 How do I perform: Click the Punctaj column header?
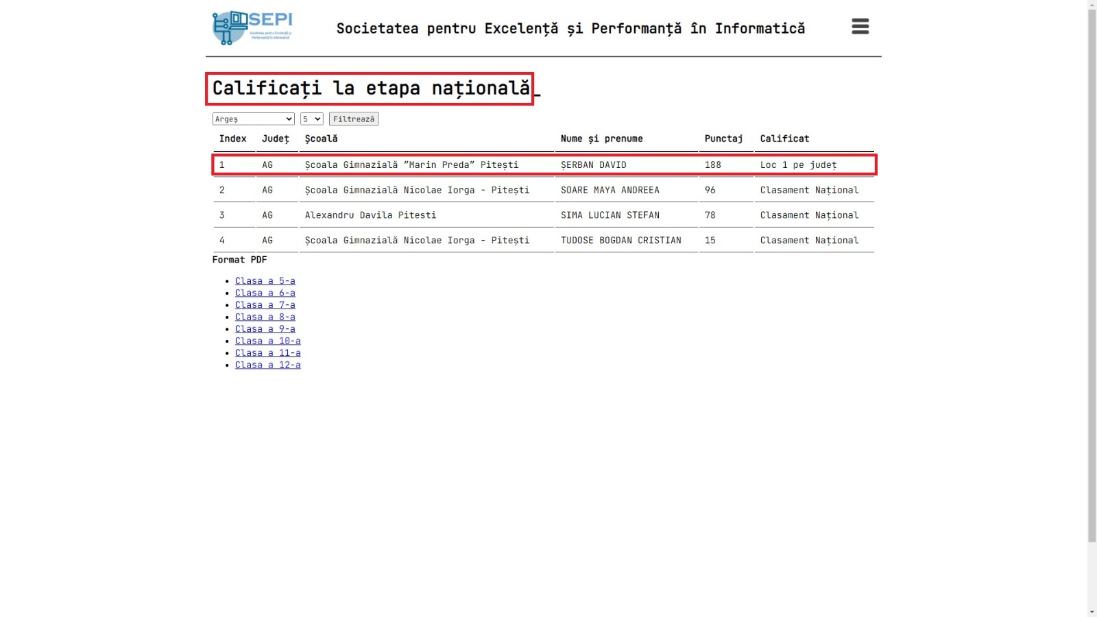[723, 138]
